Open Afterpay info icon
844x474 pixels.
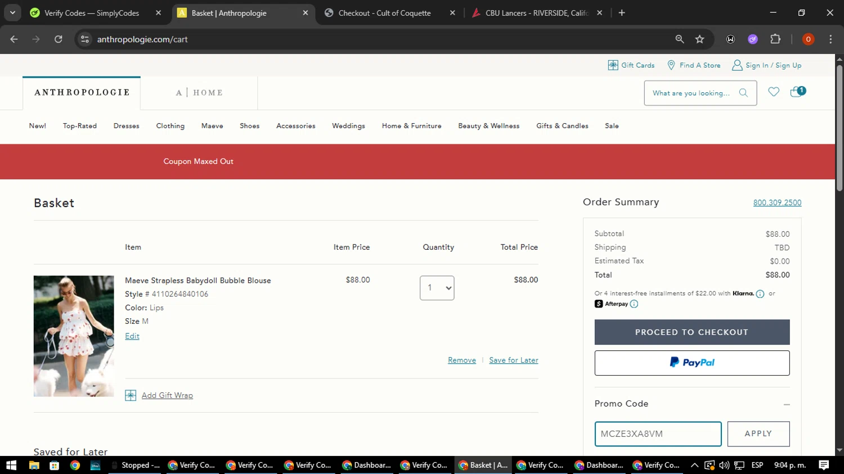pyautogui.click(x=634, y=304)
